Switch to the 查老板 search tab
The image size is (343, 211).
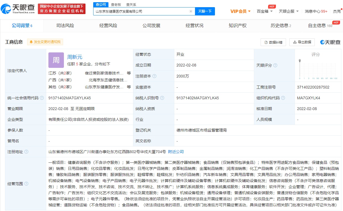coord(116,4)
